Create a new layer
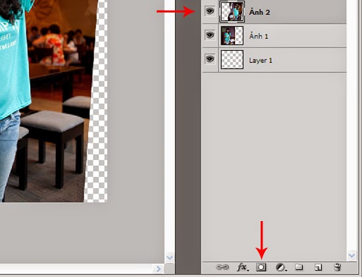362x277 pixels. tap(318, 267)
